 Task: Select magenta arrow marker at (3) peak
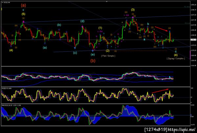133,17
